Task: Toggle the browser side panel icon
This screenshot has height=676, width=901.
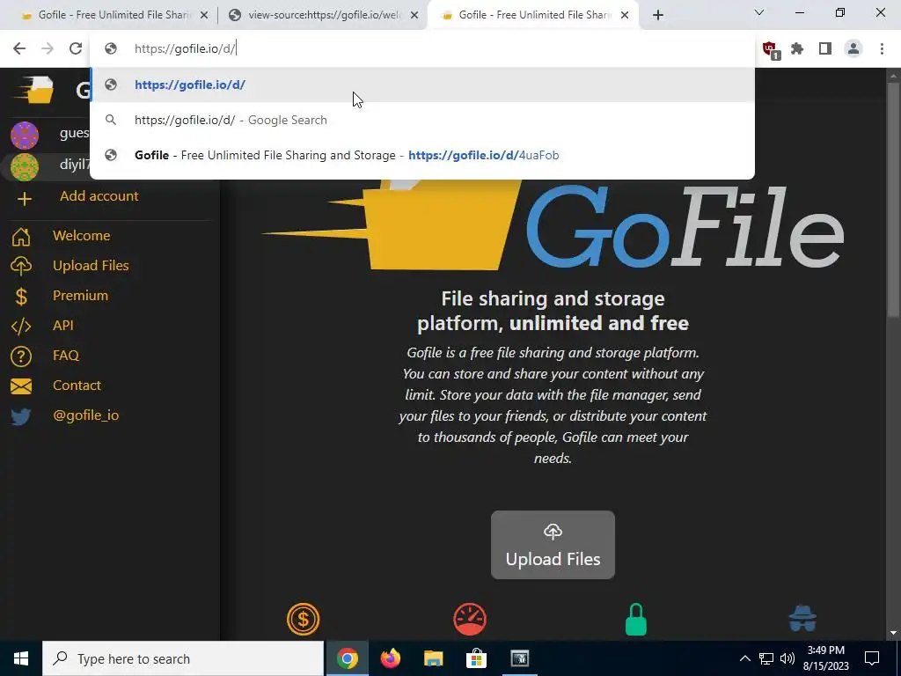Action: 825,49
